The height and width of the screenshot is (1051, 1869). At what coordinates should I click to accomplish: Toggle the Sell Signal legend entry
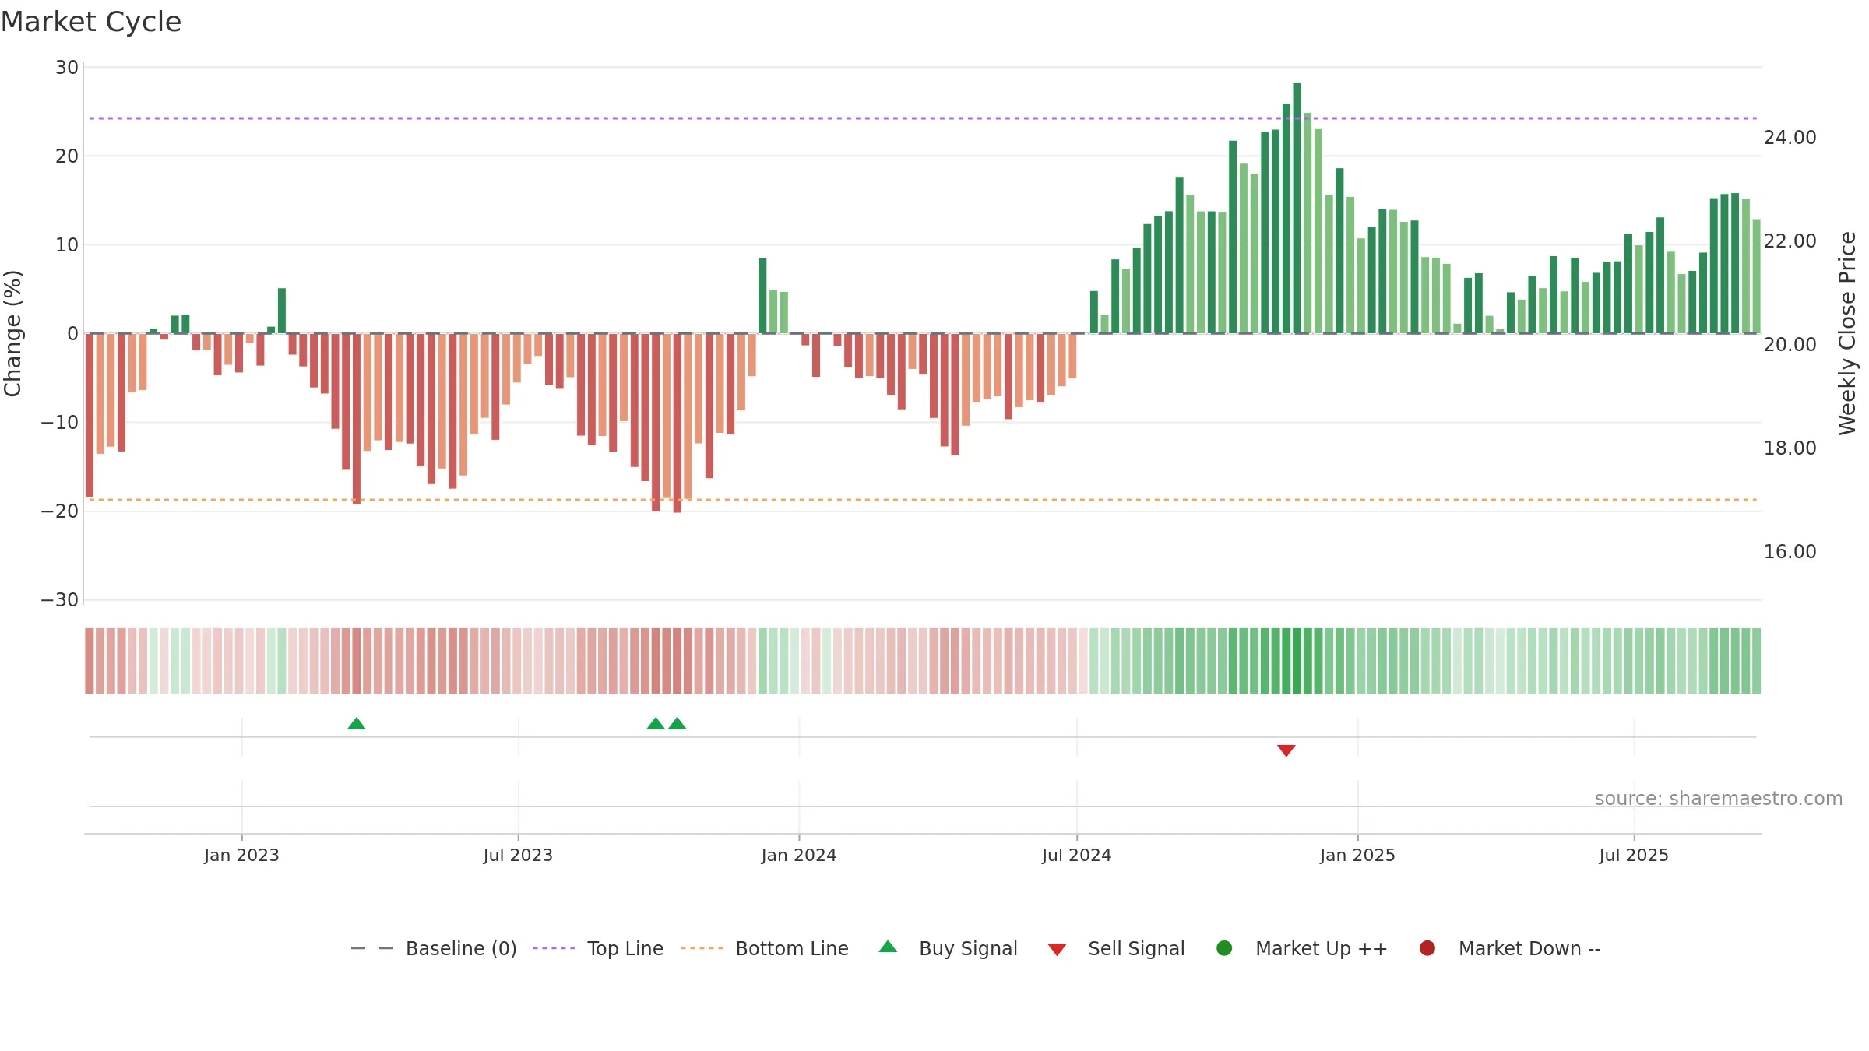pos(1116,948)
